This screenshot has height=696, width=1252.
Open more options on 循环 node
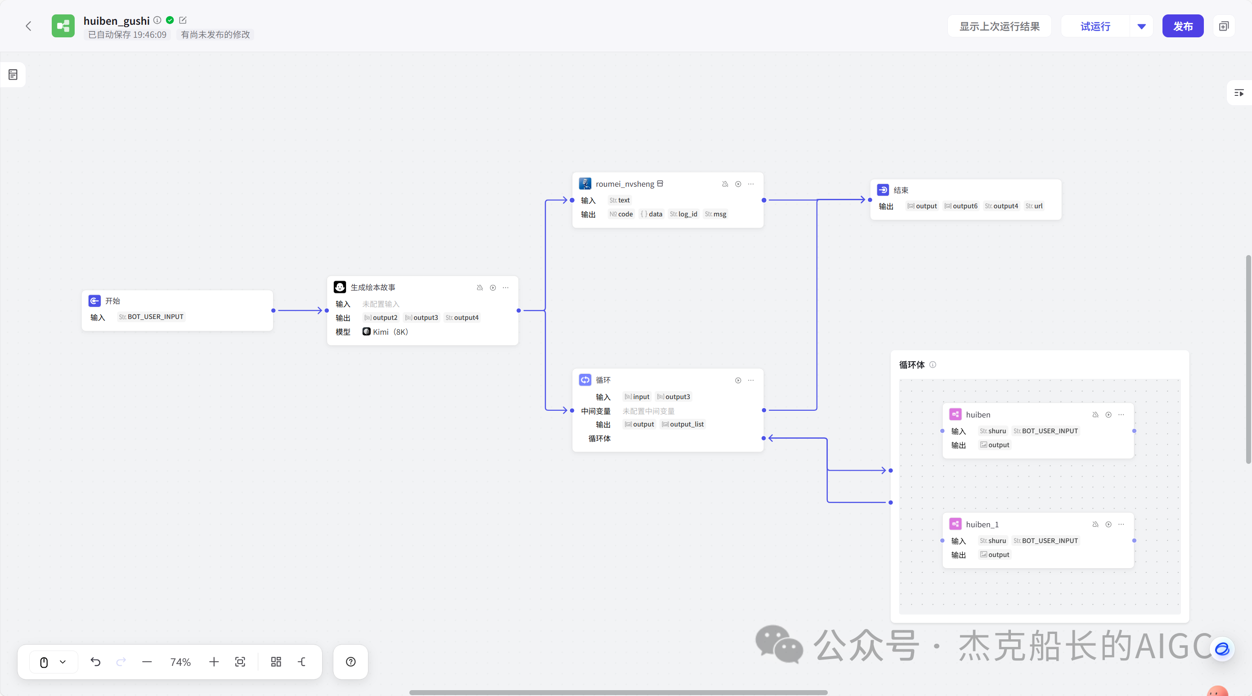coord(751,380)
